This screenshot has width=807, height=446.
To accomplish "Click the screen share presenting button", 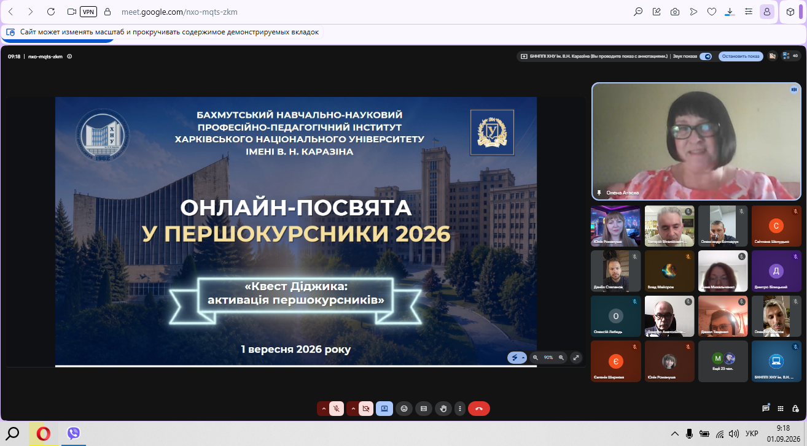I will pos(384,408).
